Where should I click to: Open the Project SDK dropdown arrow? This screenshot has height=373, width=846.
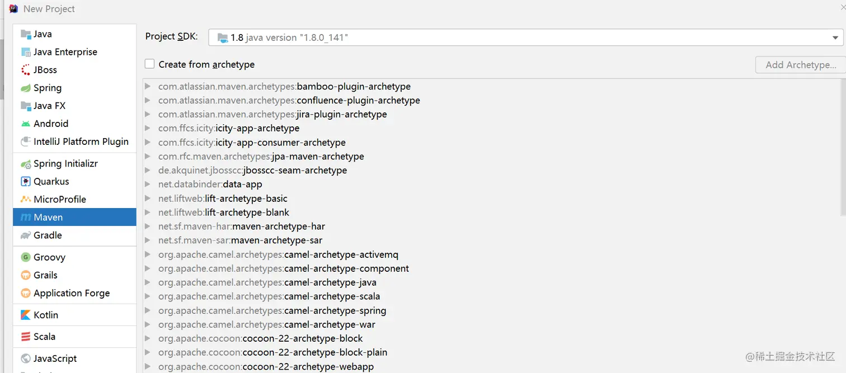click(x=835, y=37)
